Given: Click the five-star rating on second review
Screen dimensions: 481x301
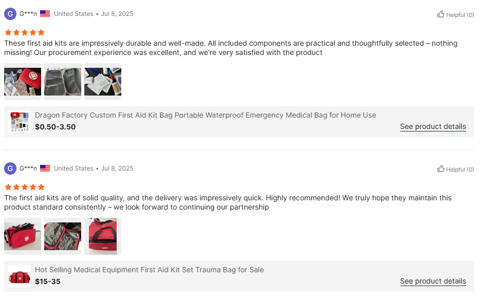Looking at the screenshot, I should [25, 187].
